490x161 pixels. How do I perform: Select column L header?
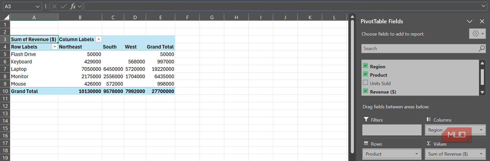(334, 17)
